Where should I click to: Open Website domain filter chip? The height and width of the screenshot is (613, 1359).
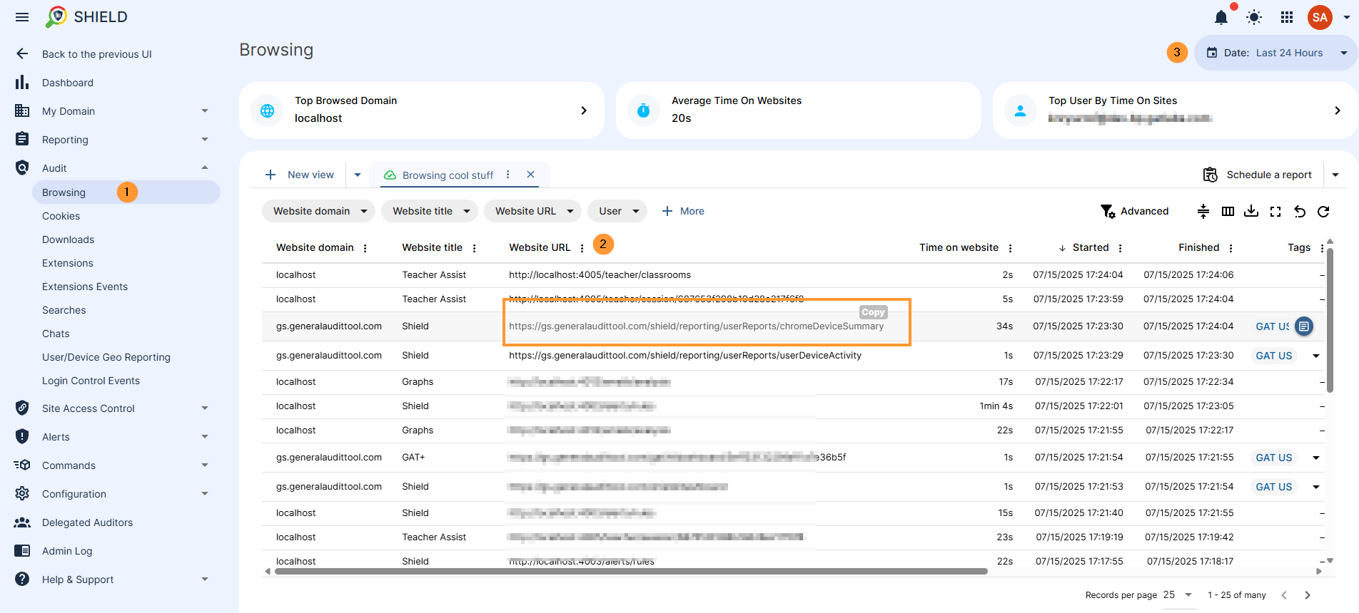(319, 211)
